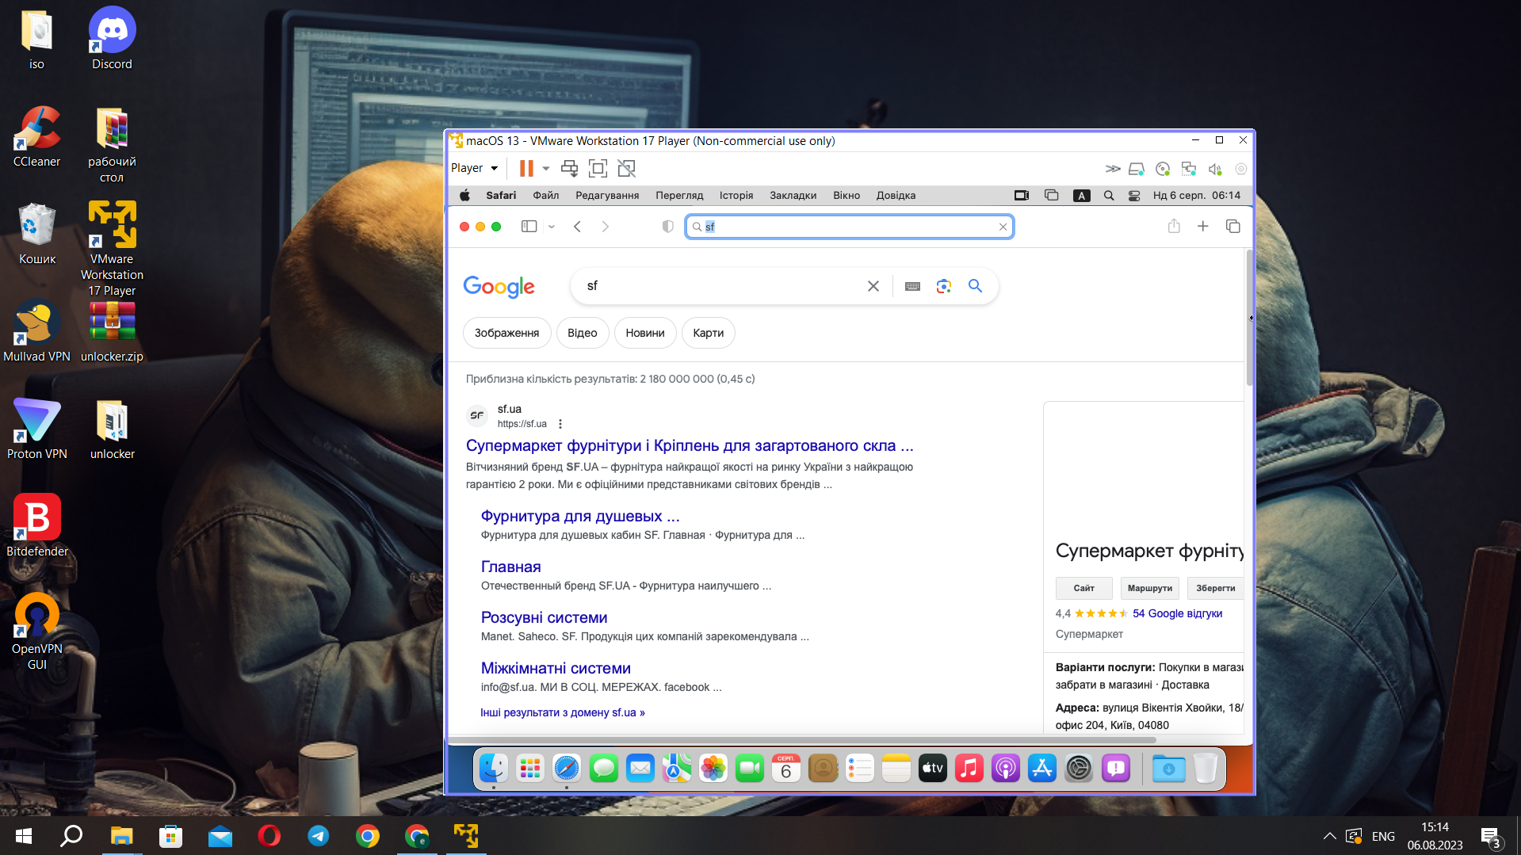
Task: Open Фурнитура для душевых link
Action: (580, 516)
